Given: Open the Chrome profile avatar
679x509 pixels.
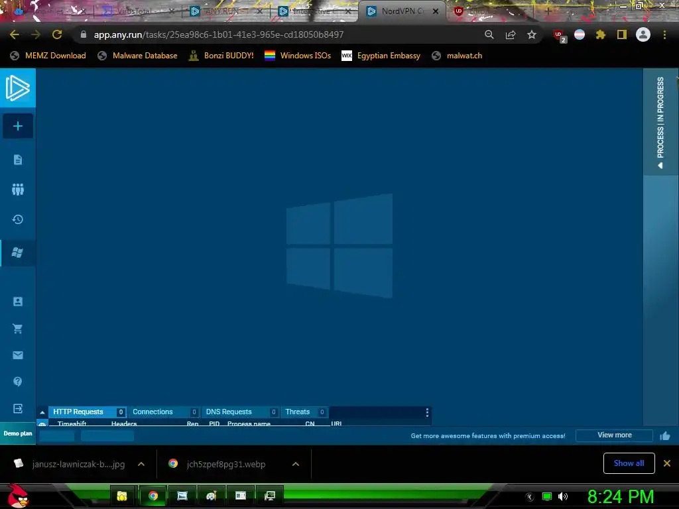Looking at the screenshot, I should [x=643, y=34].
